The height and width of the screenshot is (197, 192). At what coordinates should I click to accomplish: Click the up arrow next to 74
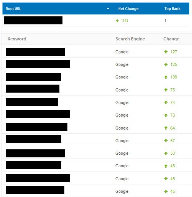166,103
